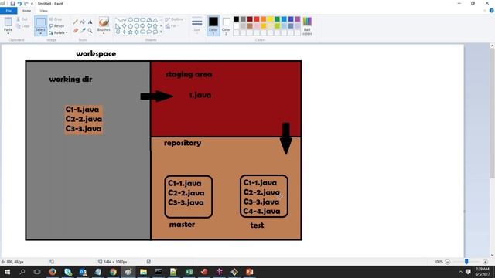Click the zoom slider handle
The height and width of the screenshot is (278, 495).
point(466,262)
